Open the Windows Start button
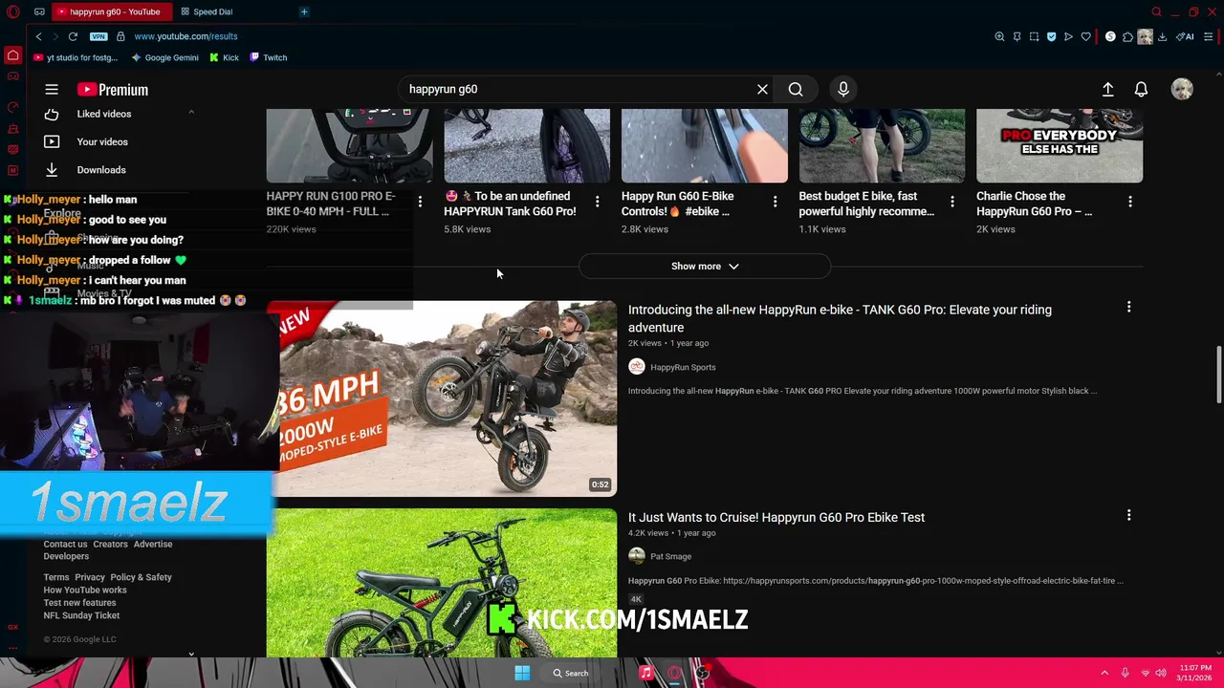 (x=522, y=673)
